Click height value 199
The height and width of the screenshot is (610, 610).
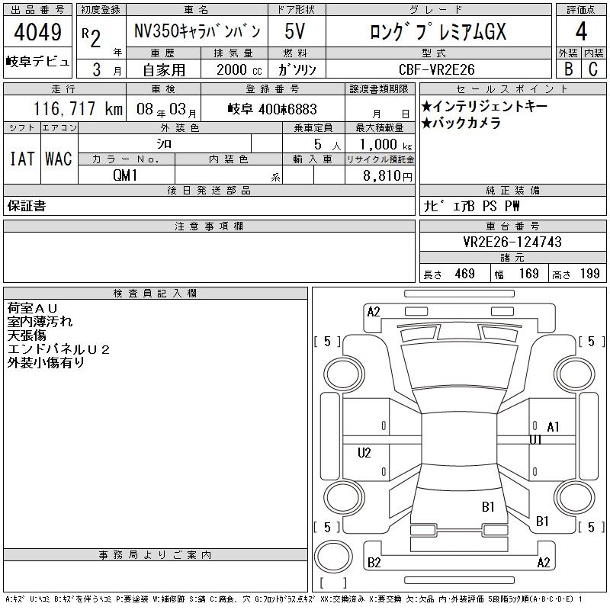589,274
